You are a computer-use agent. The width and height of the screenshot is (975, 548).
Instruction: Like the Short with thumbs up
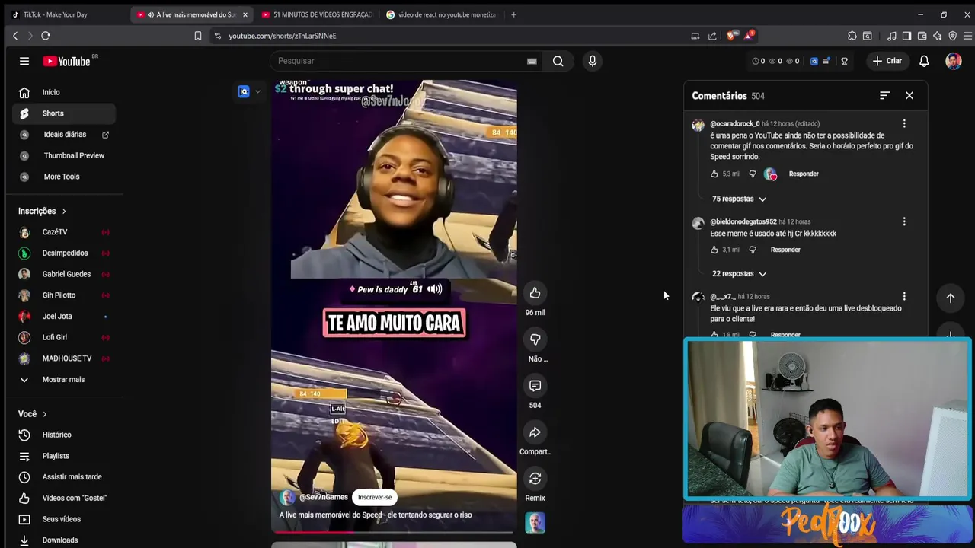[x=535, y=293]
